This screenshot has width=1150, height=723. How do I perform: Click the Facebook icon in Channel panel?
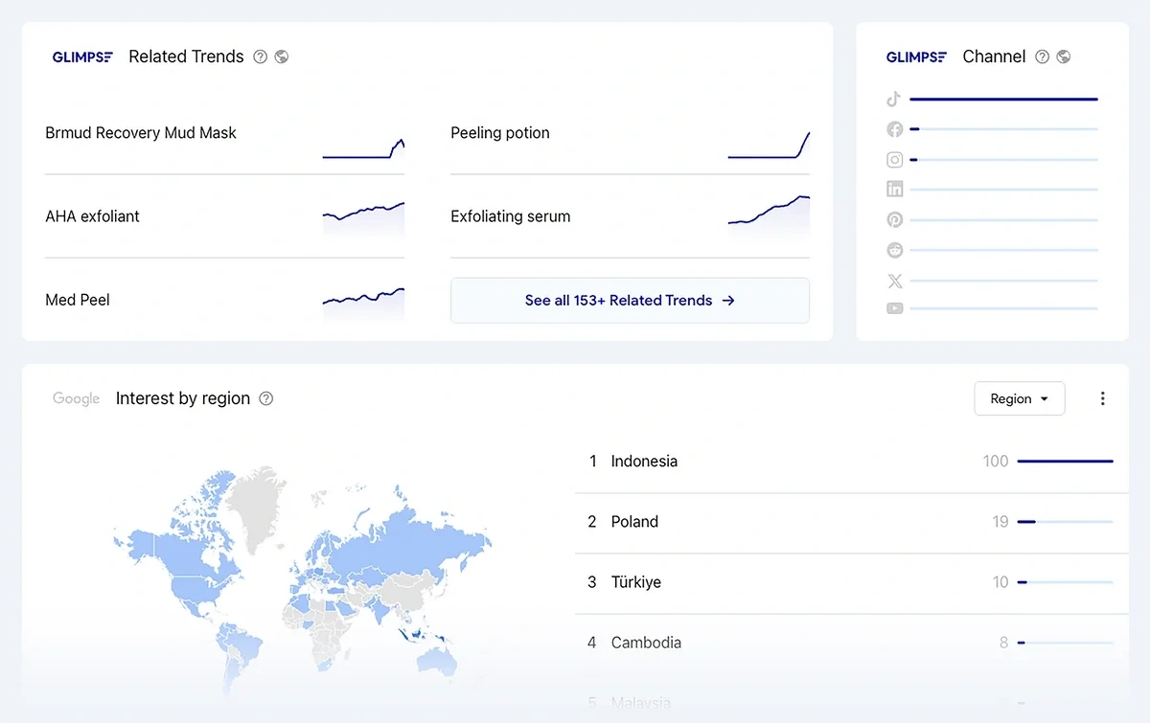click(x=894, y=128)
